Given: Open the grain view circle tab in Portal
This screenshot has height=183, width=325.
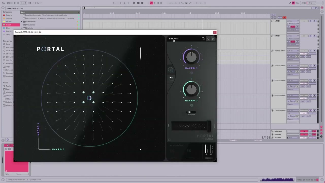Looking at the screenshot, I should coord(171,70).
